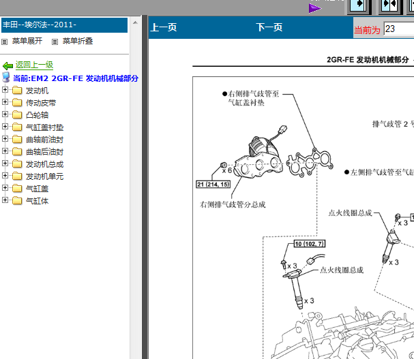414x359 pixels.
Task: Click the 气缸盖衬垫 folder icon
Action: [x=17, y=127]
